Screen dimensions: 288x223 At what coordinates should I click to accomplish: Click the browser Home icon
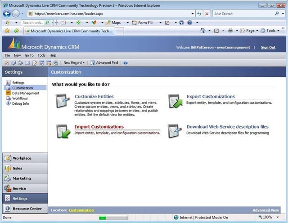(203, 31)
